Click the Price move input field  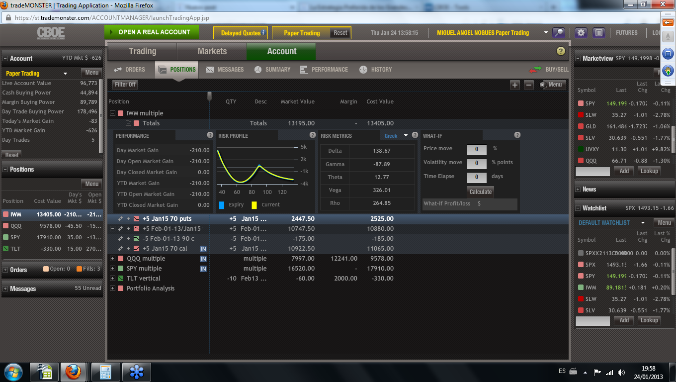477,149
